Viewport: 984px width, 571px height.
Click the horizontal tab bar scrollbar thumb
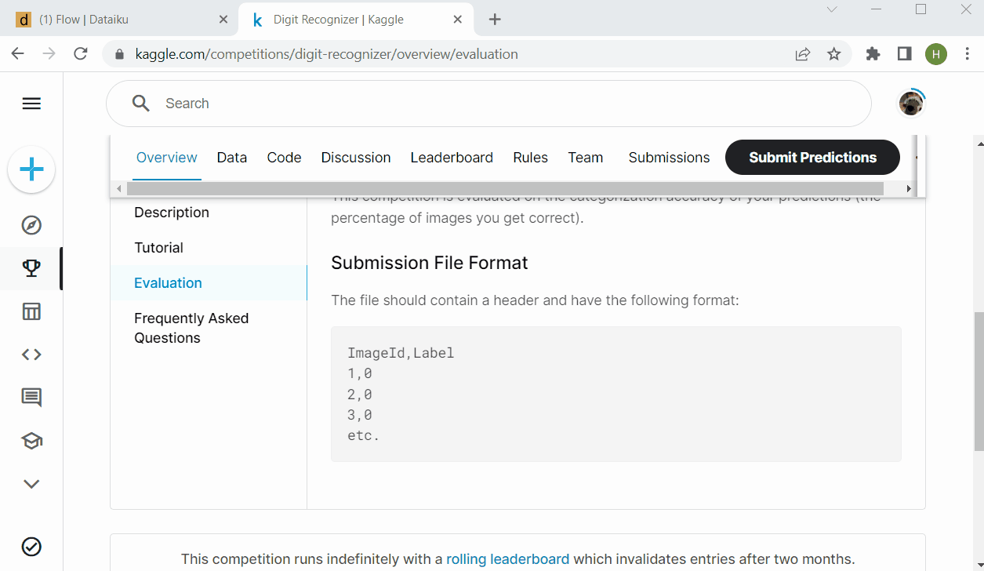click(x=505, y=188)
